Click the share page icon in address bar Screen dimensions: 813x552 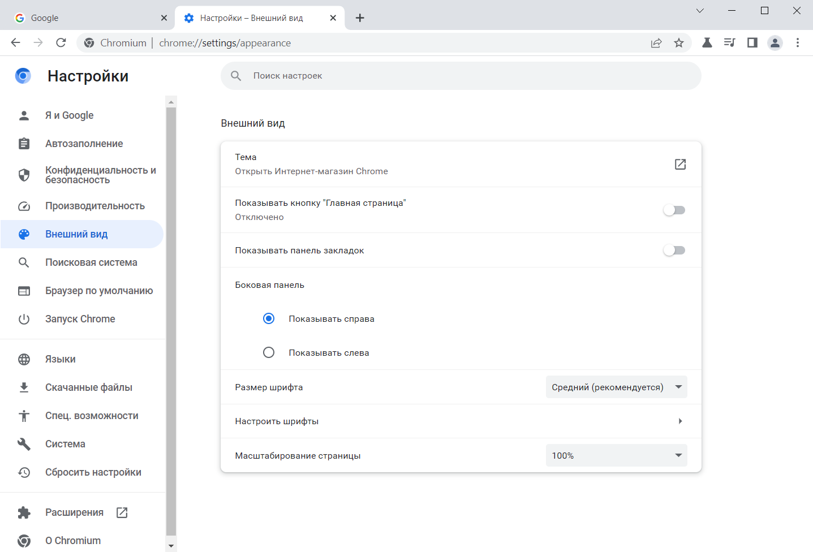click(x=656, y=43)
